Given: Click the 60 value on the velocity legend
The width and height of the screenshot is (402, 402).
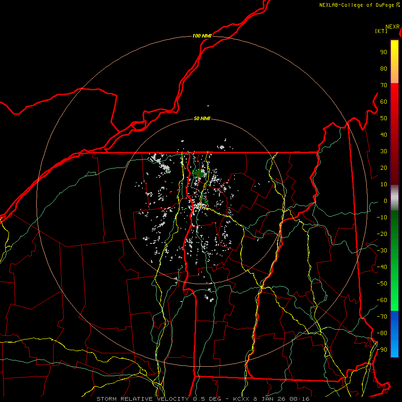Looking at the screenshot, I should point(384,101).
